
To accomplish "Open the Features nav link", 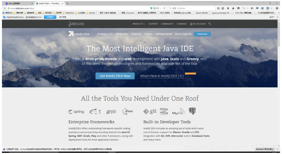I will (136, 34).
